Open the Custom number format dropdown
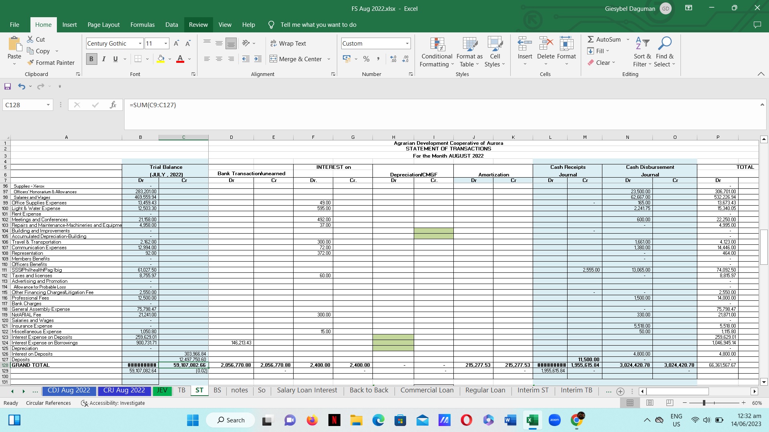Screen dimensions: 769x432 (407, 43)
